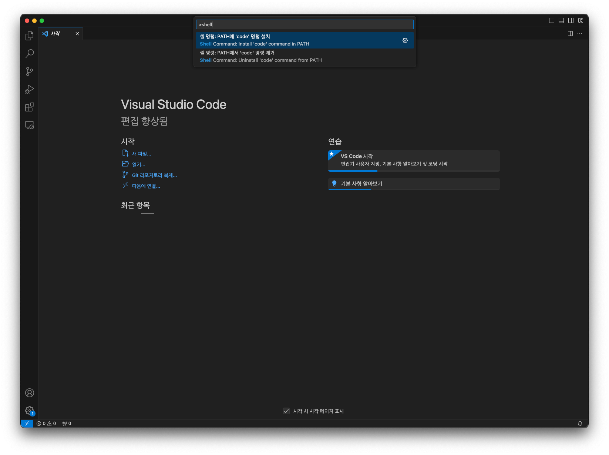This screenshot has width=609, height=455.
Task: Open errors and warnings count in status bar
Action: 46,424
